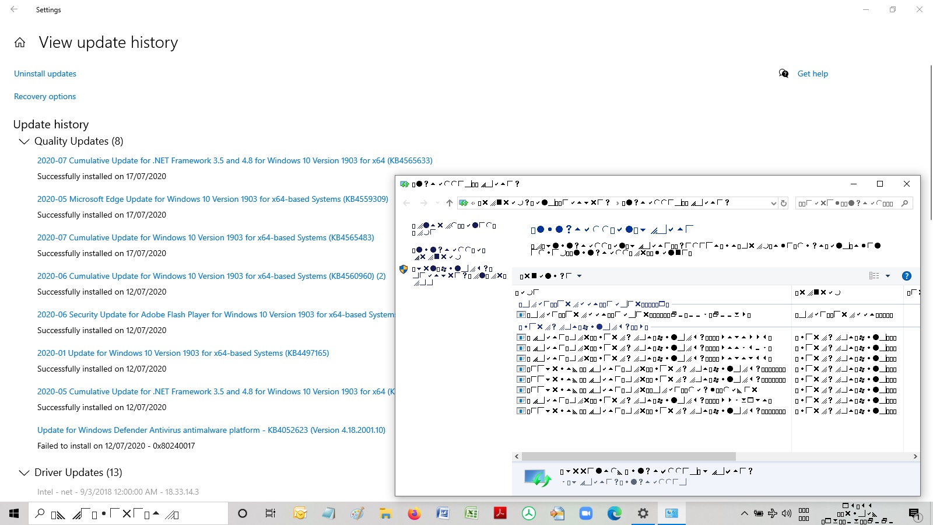Click Recovery options link
The image size is (933, 525).
click(x=45, y=96)
